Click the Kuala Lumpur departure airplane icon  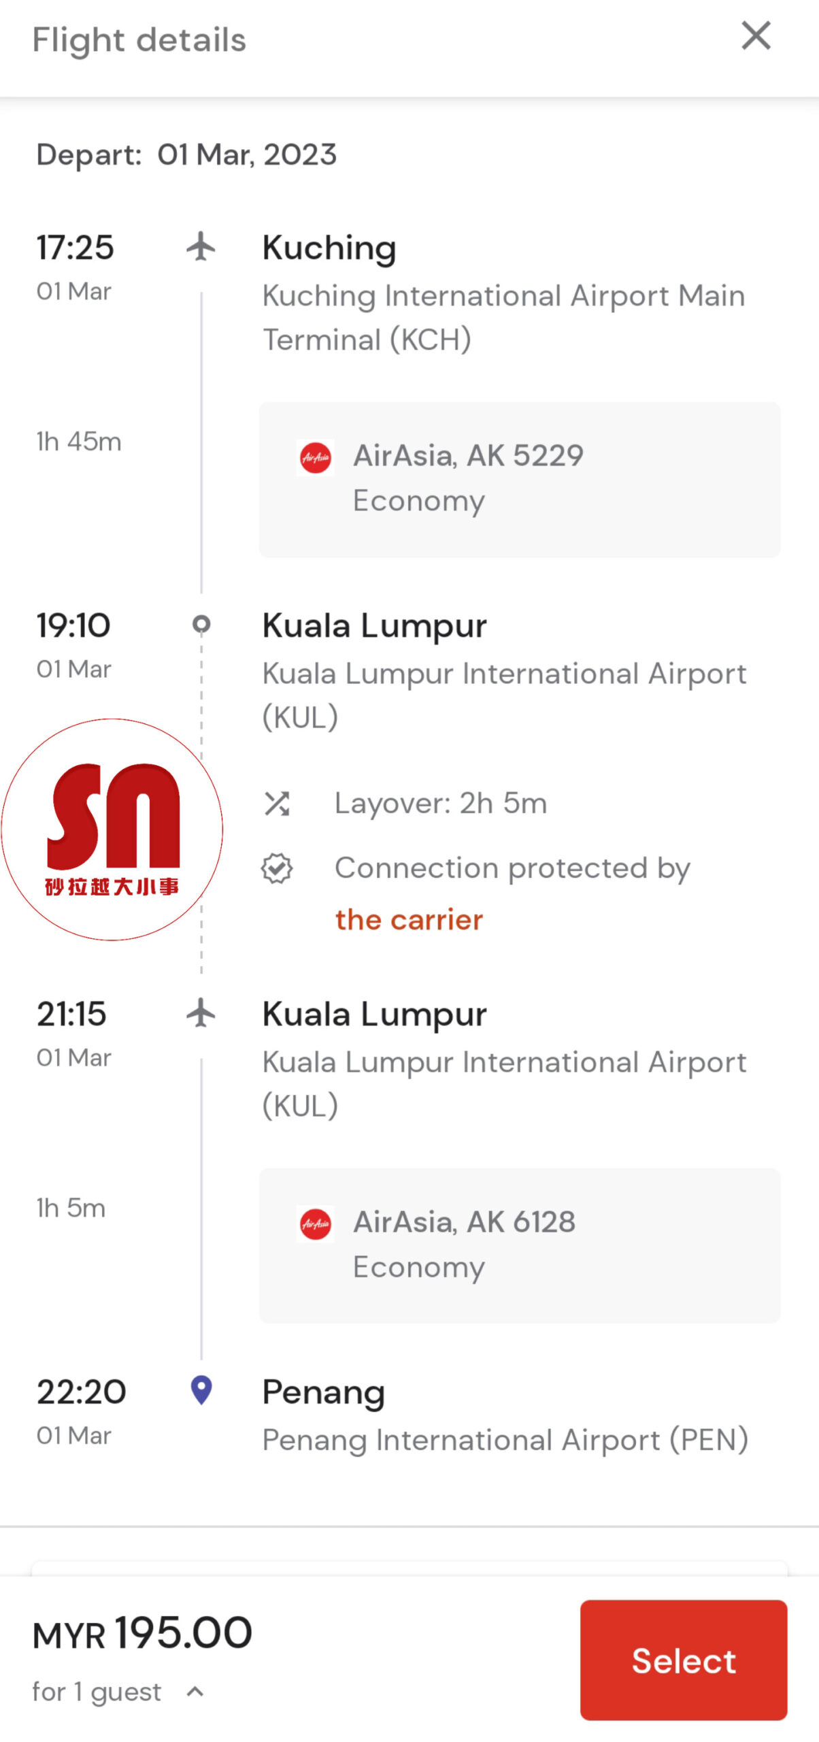point(201,1013)
